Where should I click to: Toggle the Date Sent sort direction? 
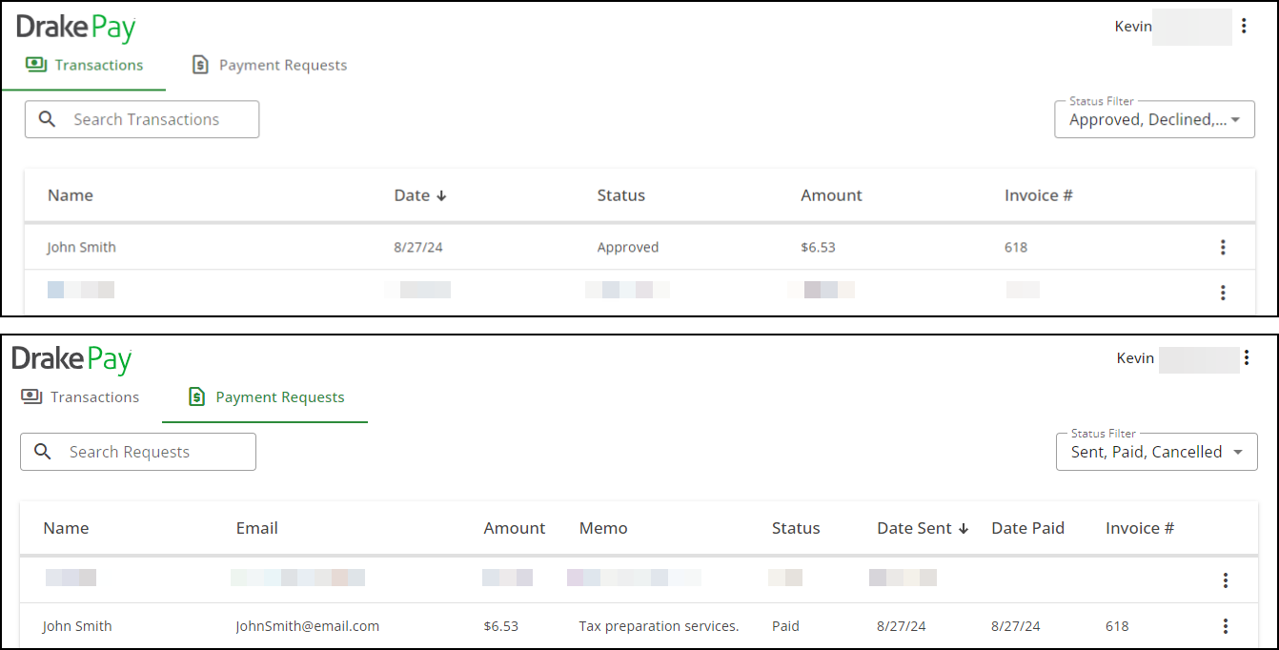point(964,528)
